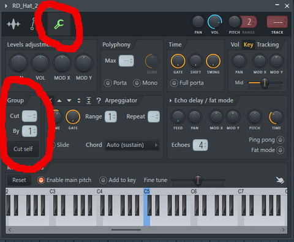Adjust the Arpeggiator GATE knob
Screen dimensions: 294x242
tap(73, 117)
